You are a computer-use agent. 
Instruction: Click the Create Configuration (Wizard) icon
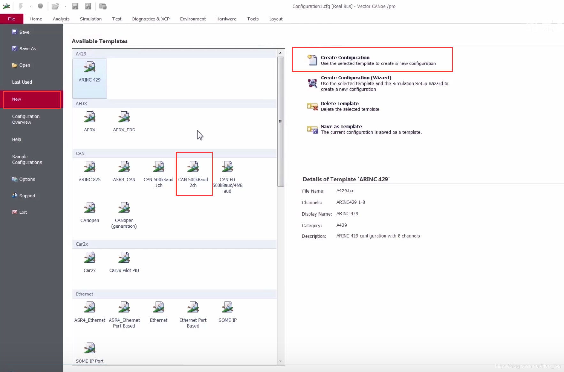coord(312,83)
